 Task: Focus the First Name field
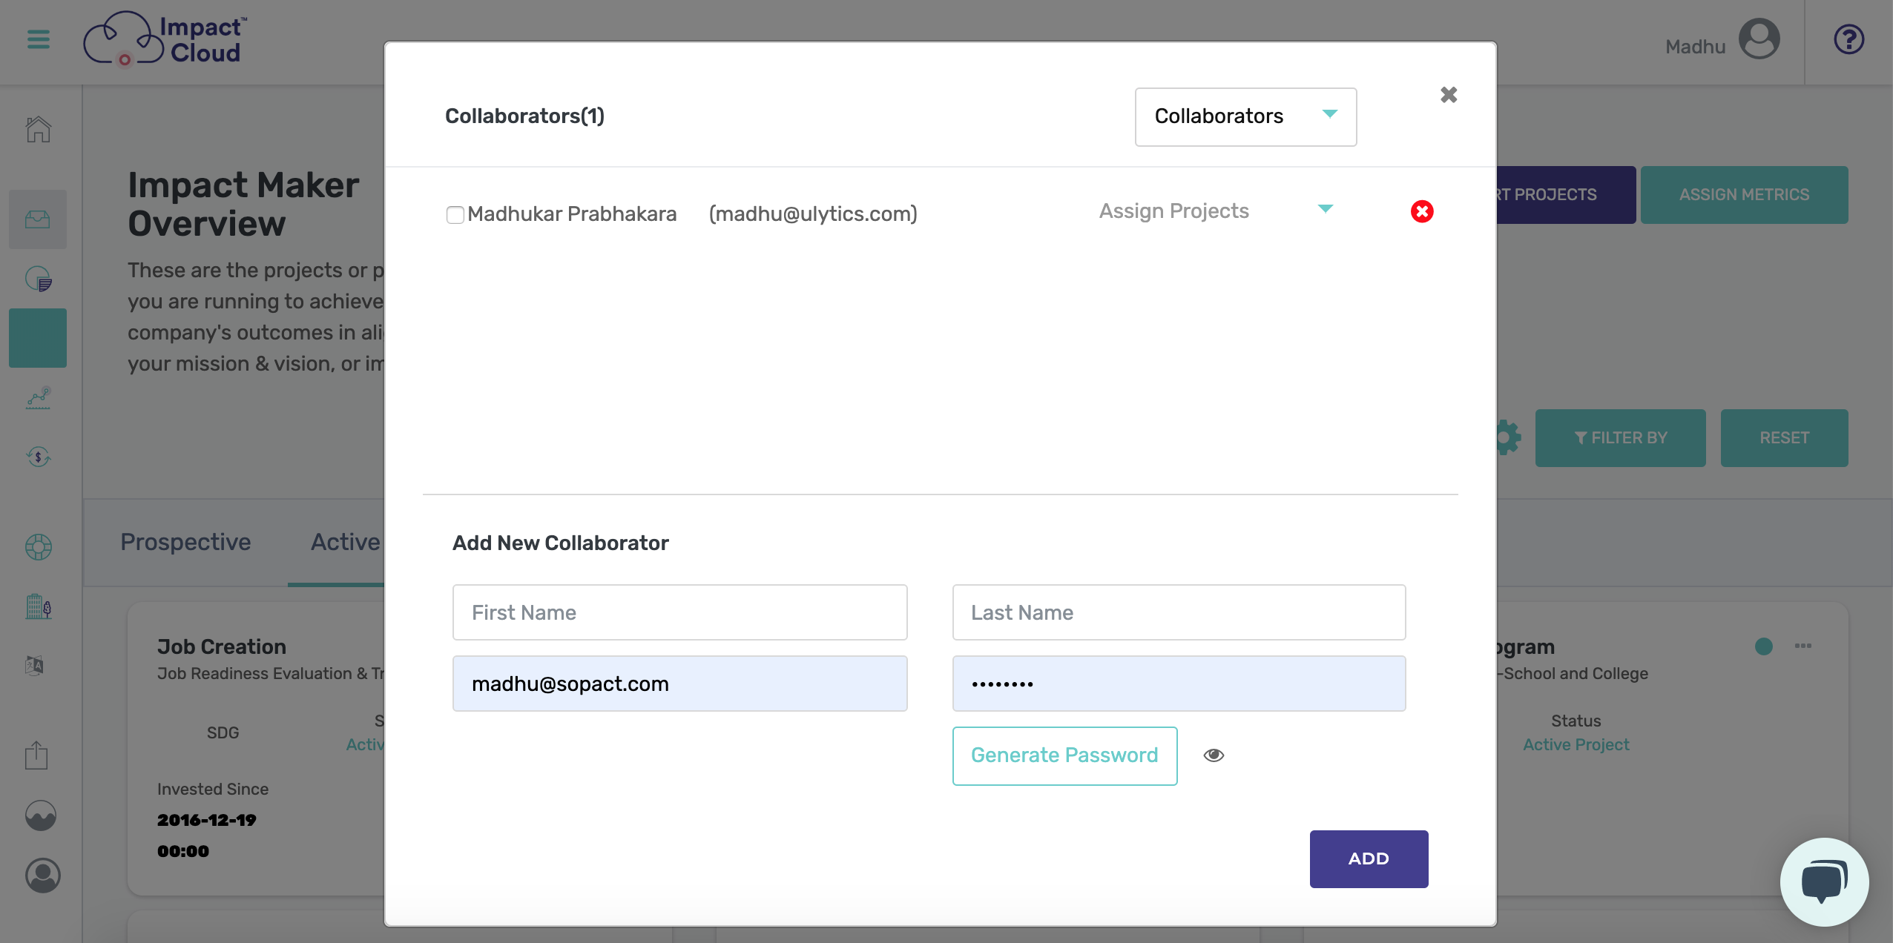[680, 612]
